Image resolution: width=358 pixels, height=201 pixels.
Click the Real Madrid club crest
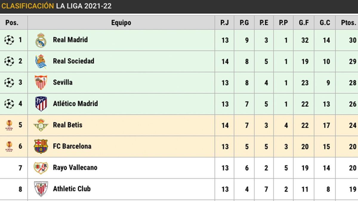(41, 40)
